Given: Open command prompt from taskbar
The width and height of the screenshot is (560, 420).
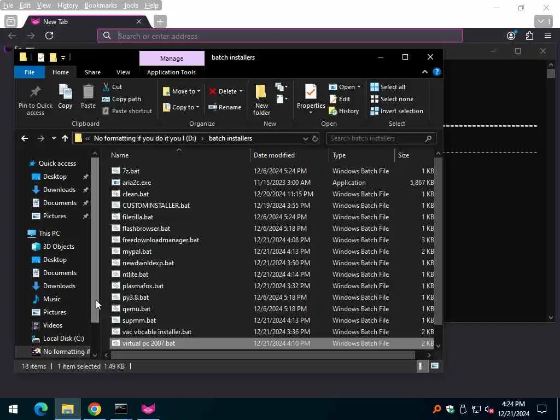Looking at the screenshot, I should (x=121, y=409).
